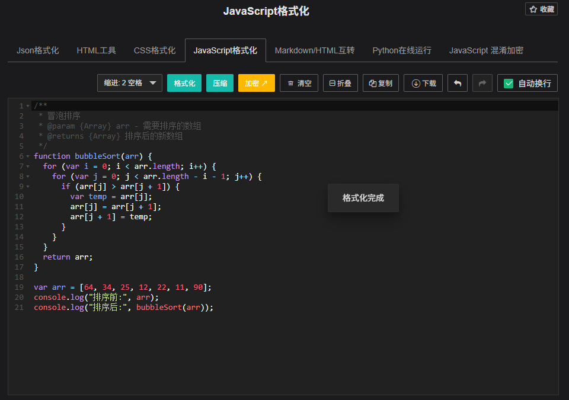
Task: Switch to the Json格式化 tab
Action: pos(37,50)
